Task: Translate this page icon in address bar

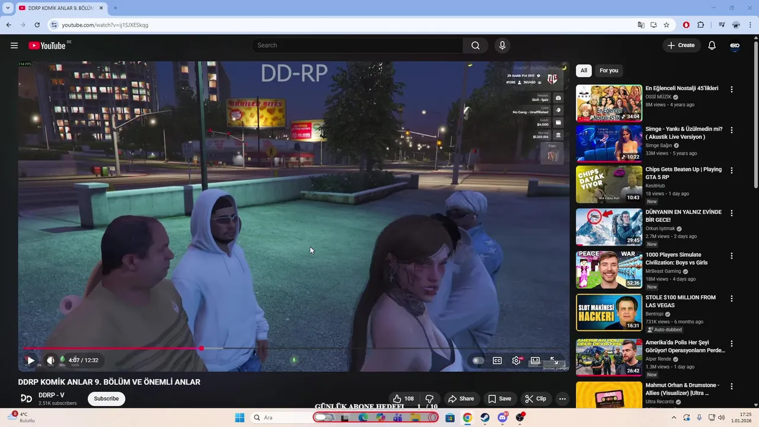Action: tap(641, 25)
